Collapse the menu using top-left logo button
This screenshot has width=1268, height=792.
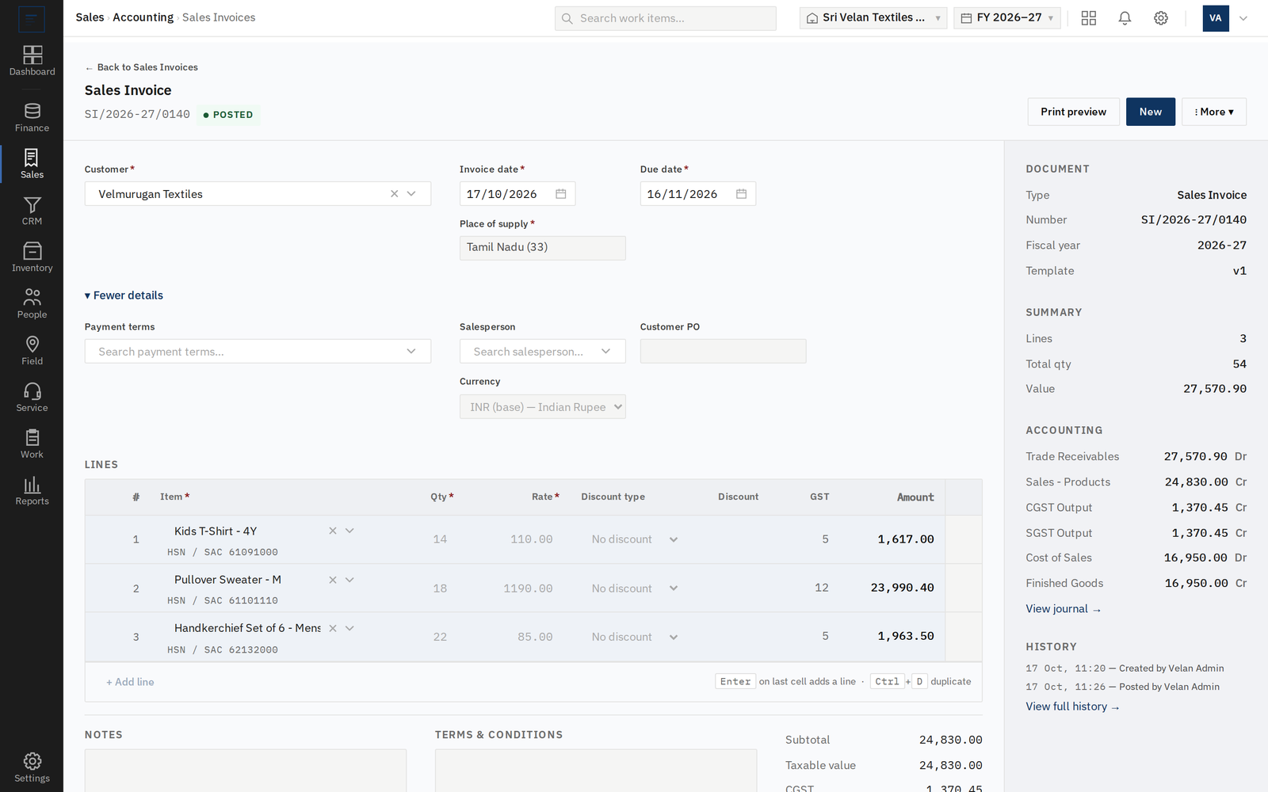coord(32,18)
